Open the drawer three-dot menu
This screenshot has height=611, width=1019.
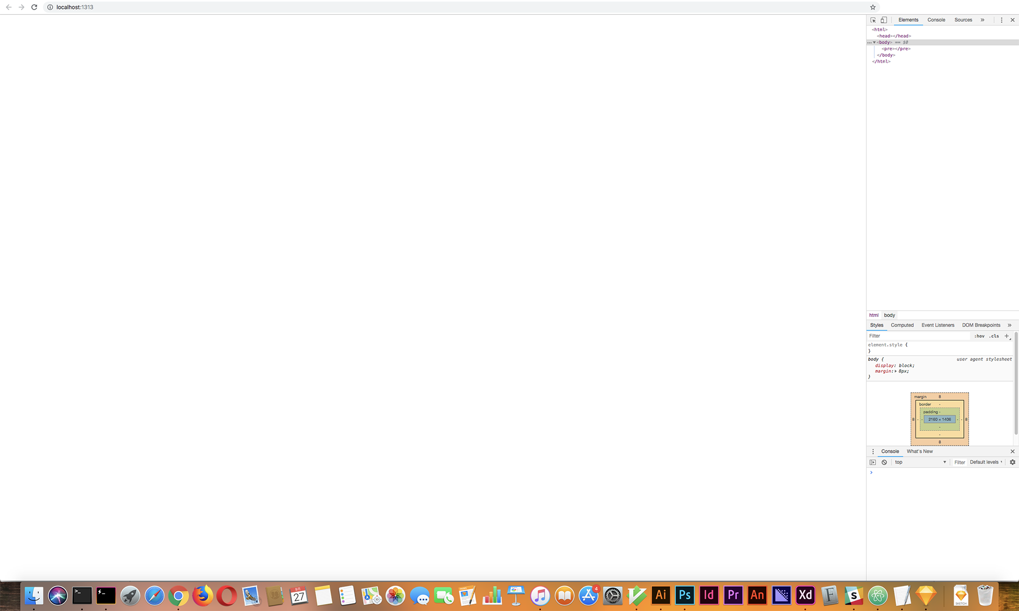pyautogui.click(x=873, y=452)
